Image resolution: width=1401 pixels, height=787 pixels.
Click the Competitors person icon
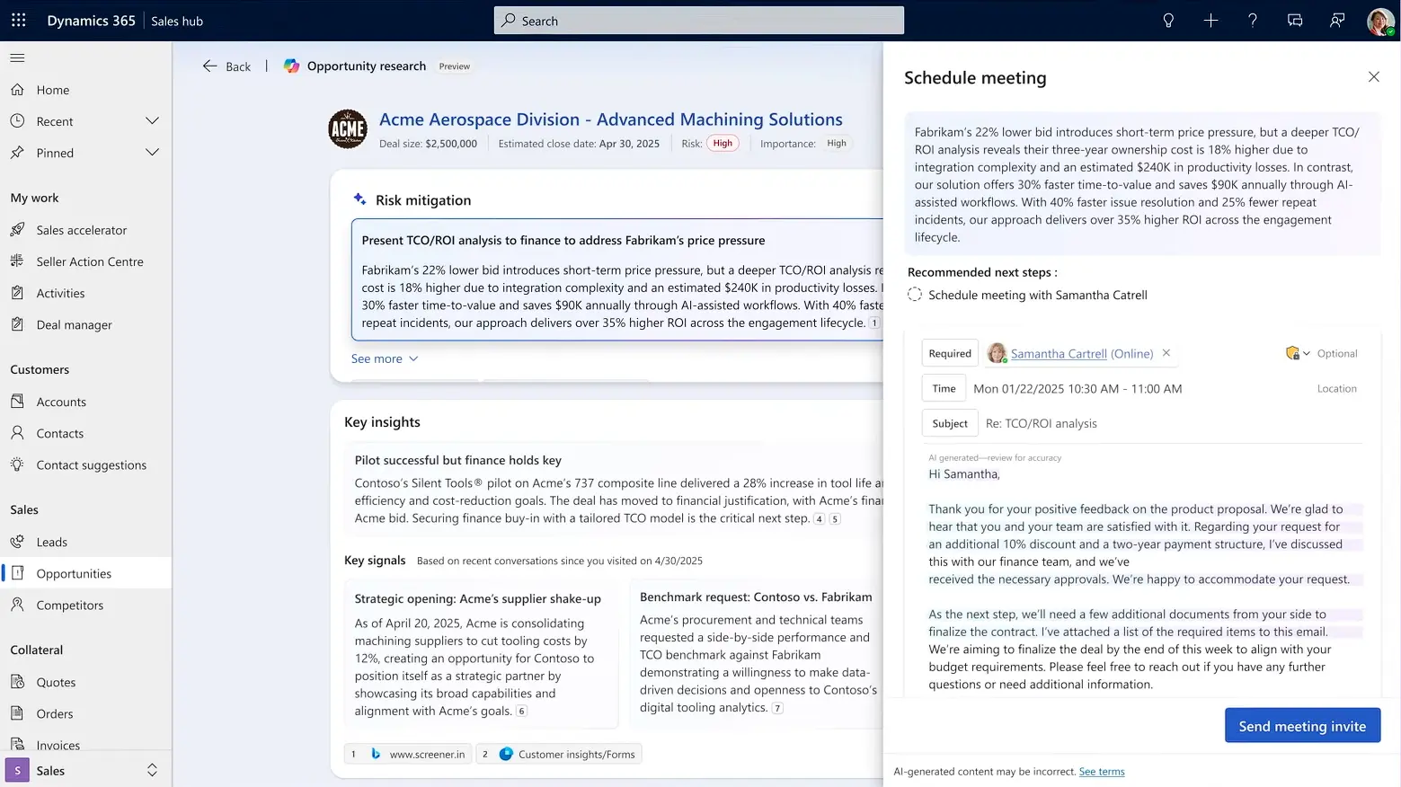click(17, 605)
